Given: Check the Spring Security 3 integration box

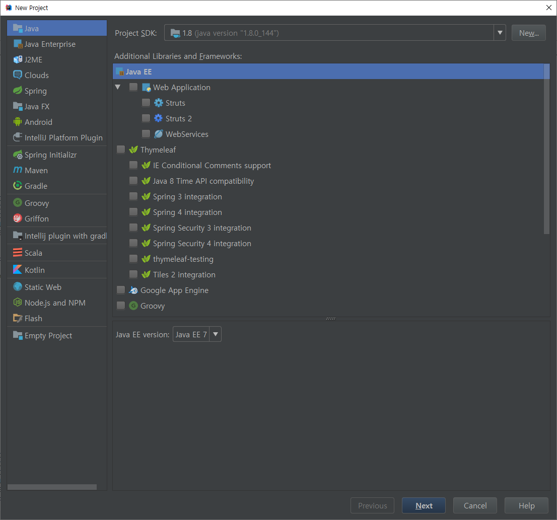Looking at the screenshot, I should click(133, 228).
